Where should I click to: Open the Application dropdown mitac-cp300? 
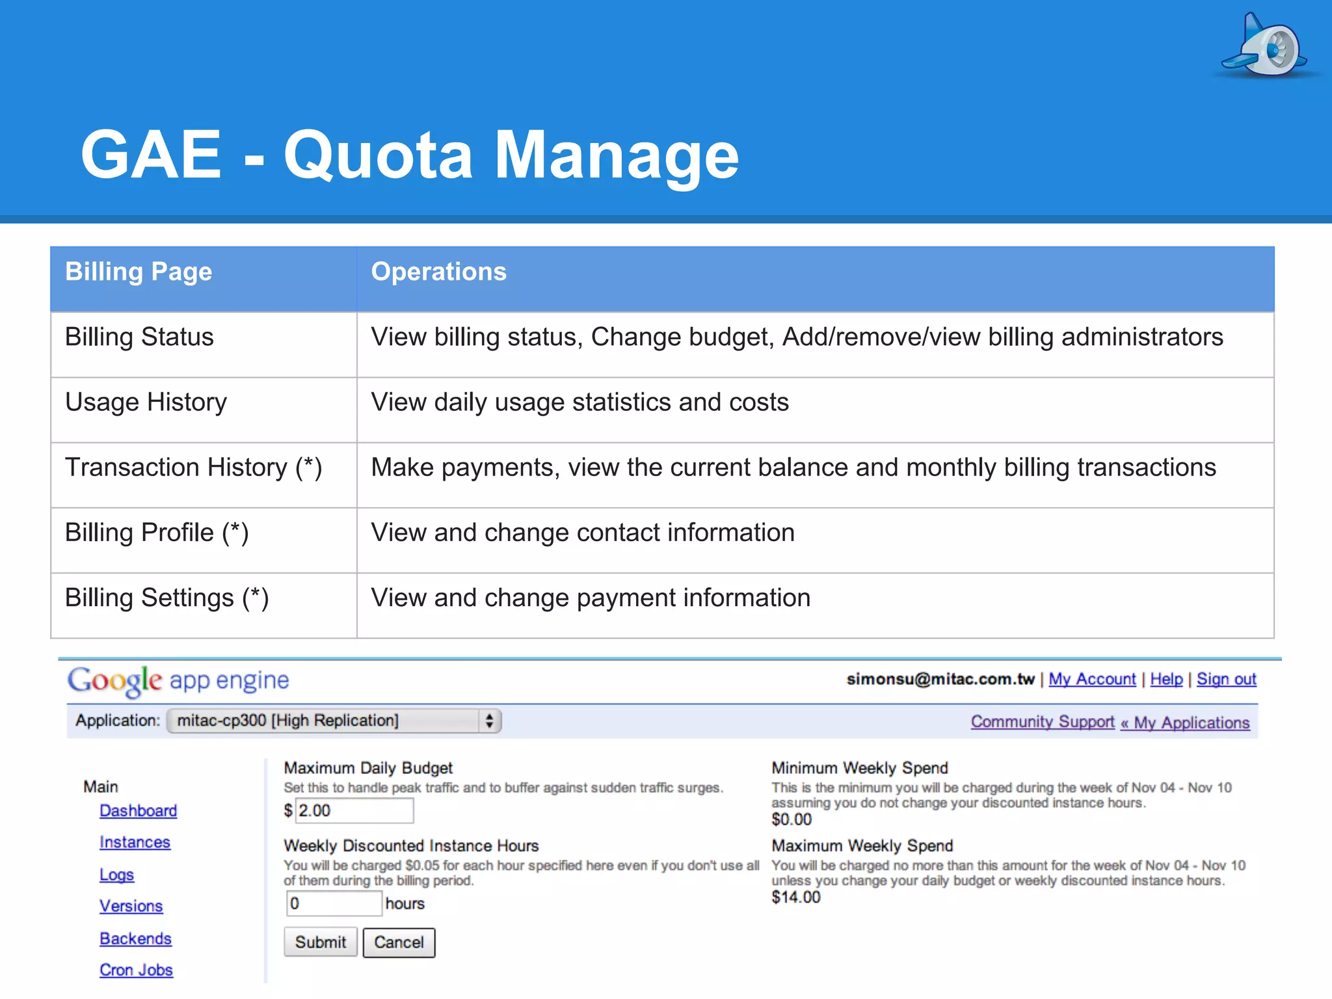pyautogui.click(x=334, y=721)
